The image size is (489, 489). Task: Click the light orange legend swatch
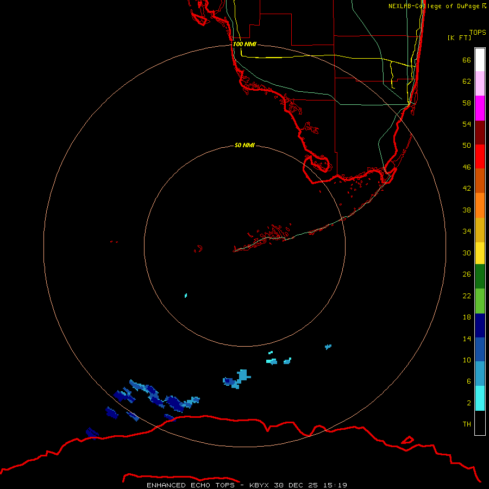point(480,205)
